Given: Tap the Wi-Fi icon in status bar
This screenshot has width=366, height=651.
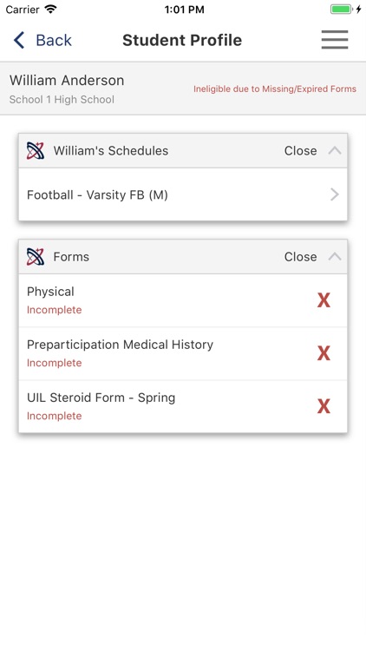Looking at the screenshot, I should click(x=50, y=10).
